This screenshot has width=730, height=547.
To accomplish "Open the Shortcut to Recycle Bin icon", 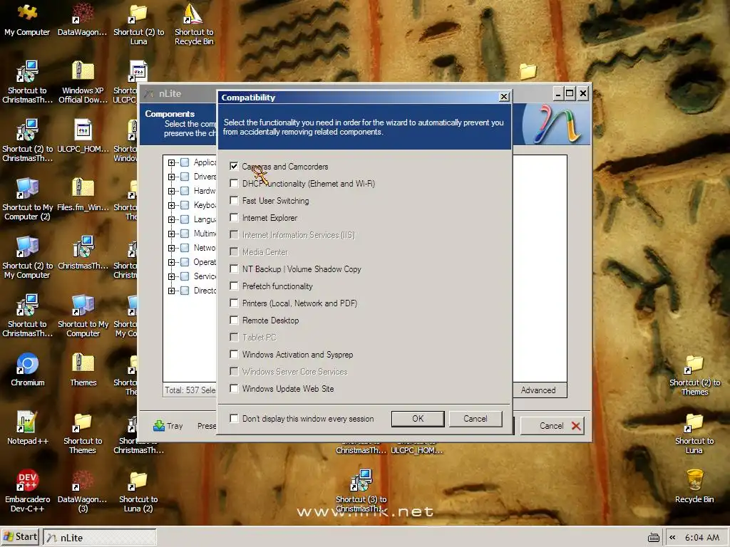I will (194, 24).
